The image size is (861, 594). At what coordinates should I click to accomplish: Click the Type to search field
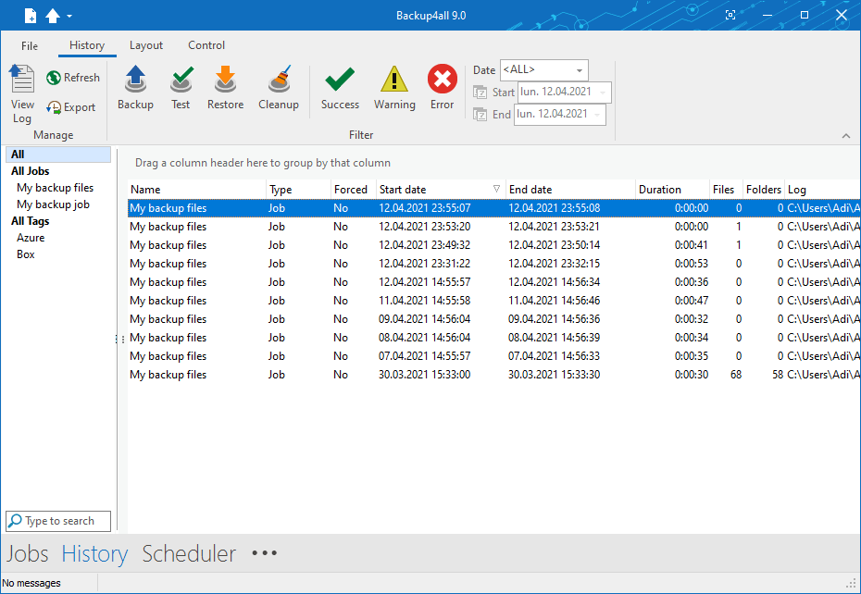point(58,521)
